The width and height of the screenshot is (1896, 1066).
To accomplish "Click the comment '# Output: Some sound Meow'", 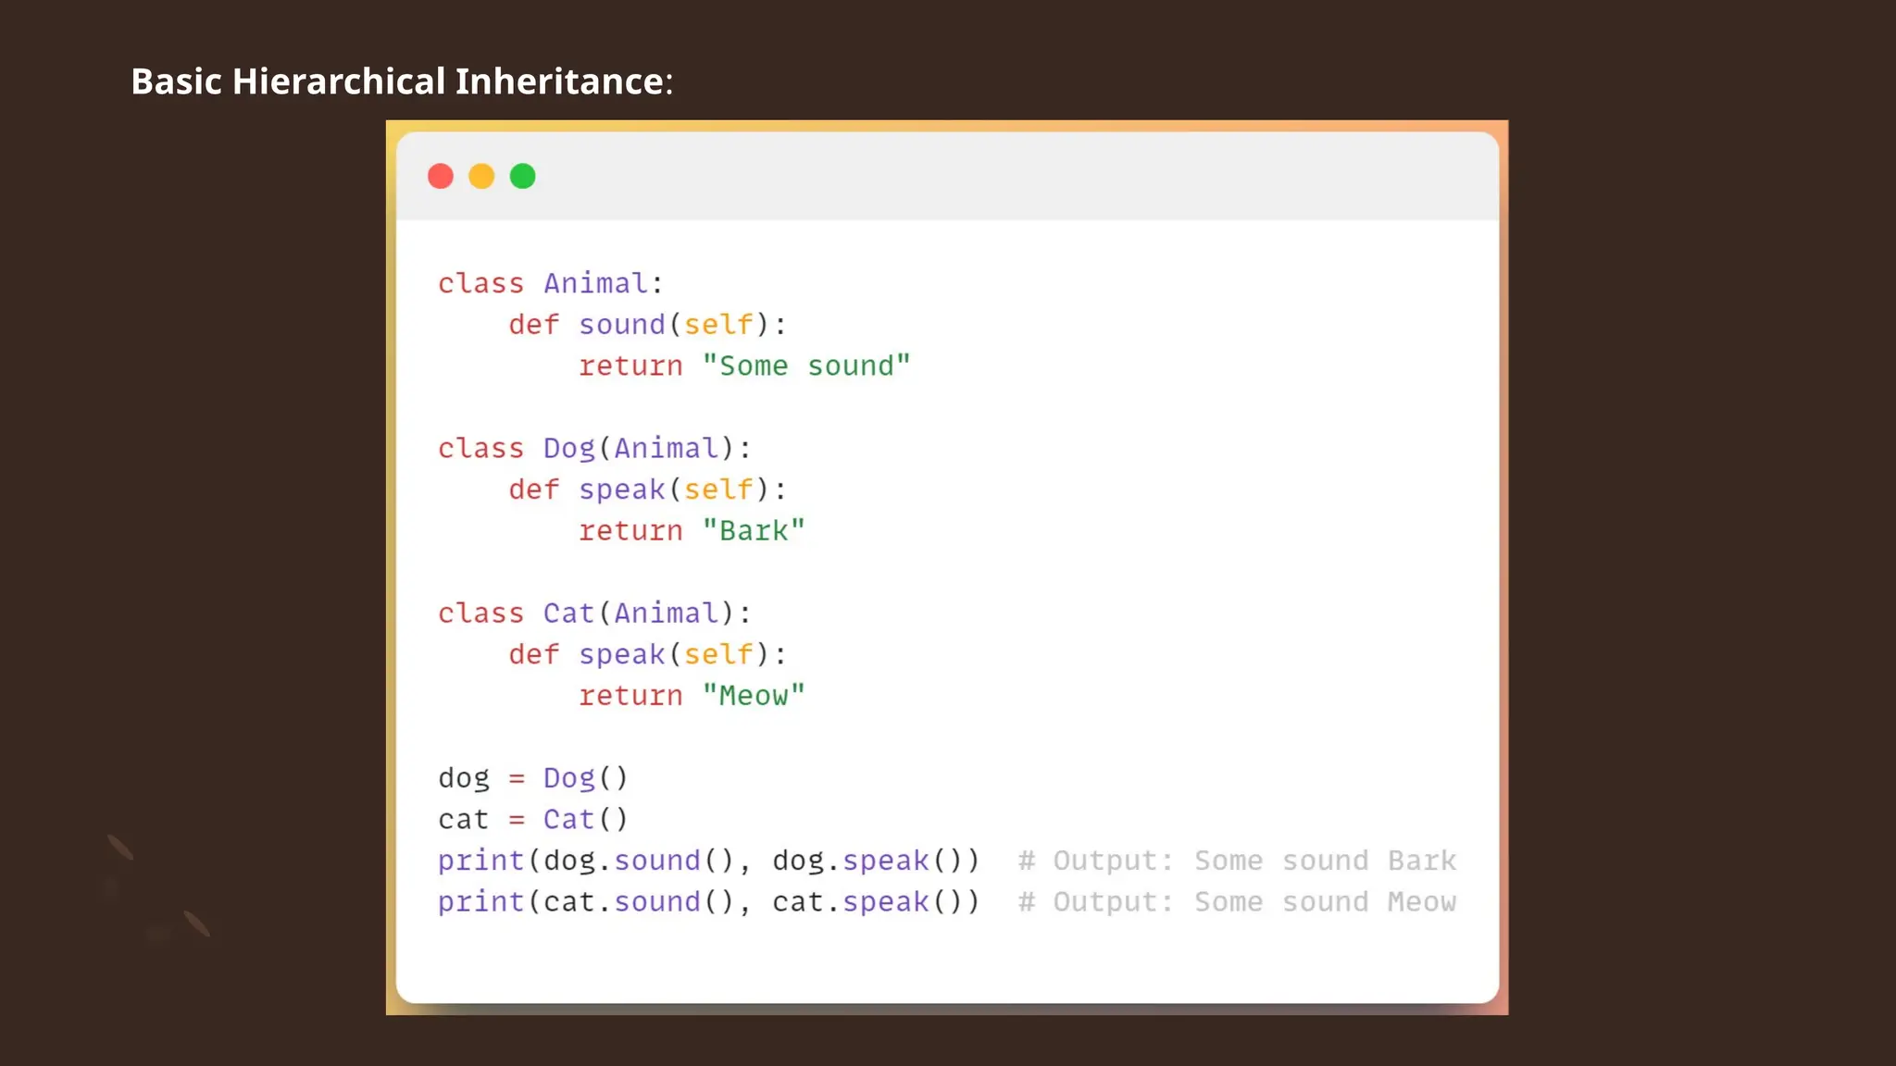I will [1238, 902].
